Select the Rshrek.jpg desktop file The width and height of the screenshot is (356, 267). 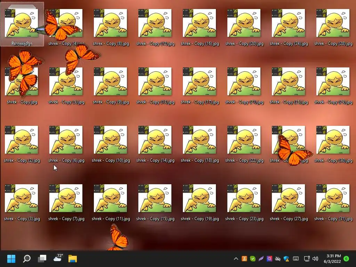pyautogui.click(x=22, y=24)
